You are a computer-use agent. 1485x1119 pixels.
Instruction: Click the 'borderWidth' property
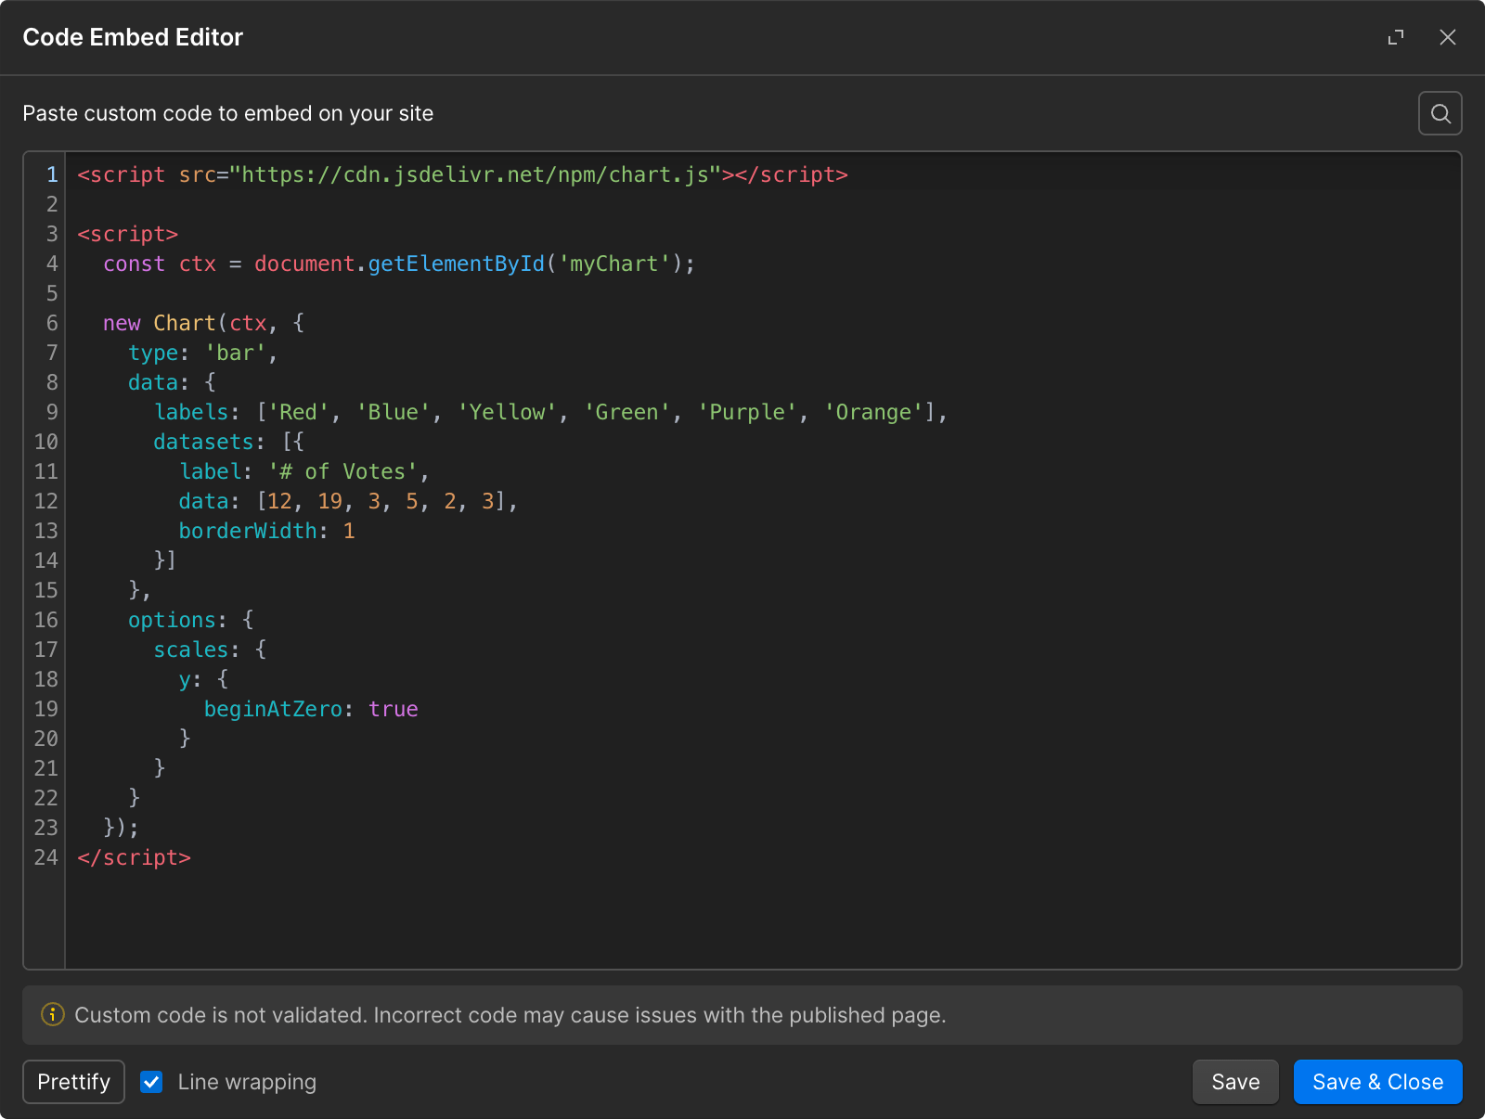point(248,531)
